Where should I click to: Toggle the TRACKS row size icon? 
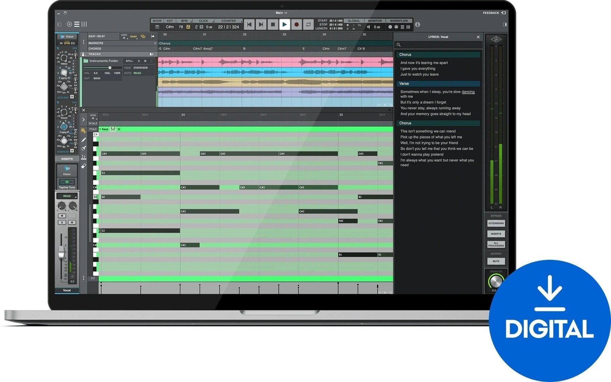pyautogui.click(x=152, y=54)
